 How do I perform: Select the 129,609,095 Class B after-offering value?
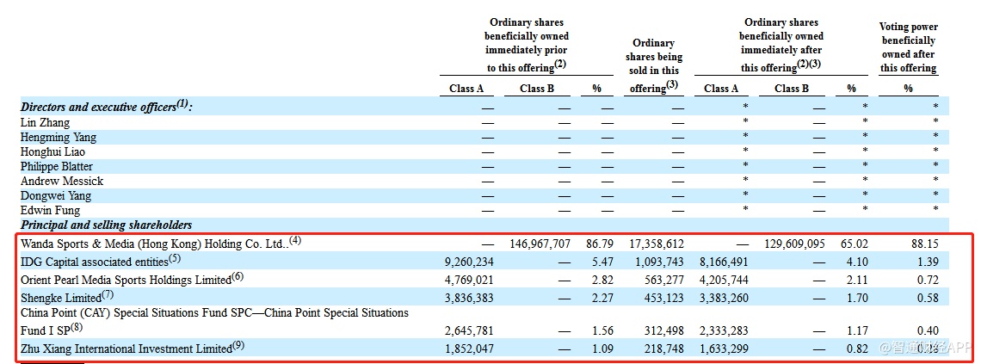pyautogui.click(x=794, y=244)
